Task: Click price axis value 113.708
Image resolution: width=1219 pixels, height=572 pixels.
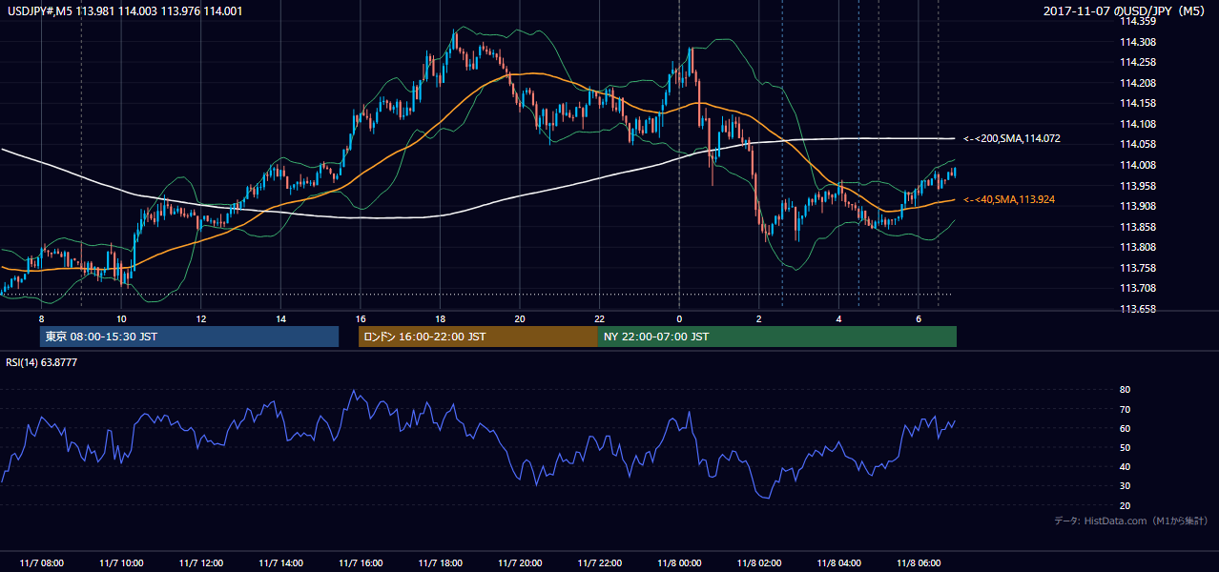Action: tap(1139, 288)
